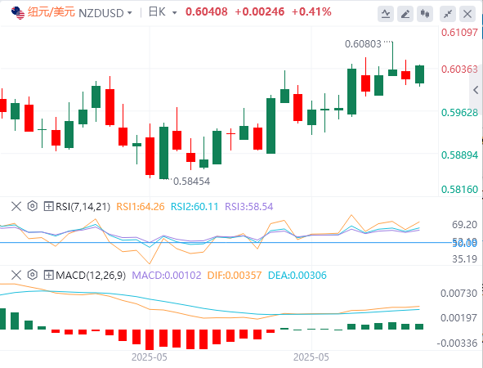
Task: Expand the RSI panel plus icon
Action: [x=48, y=206]
